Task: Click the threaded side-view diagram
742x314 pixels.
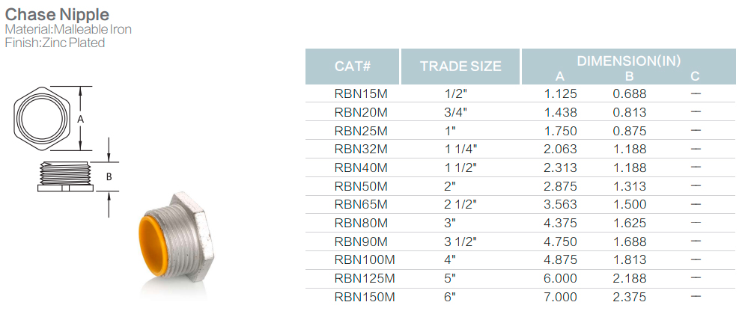Action: pyautogui.click(x=66, y=176)
